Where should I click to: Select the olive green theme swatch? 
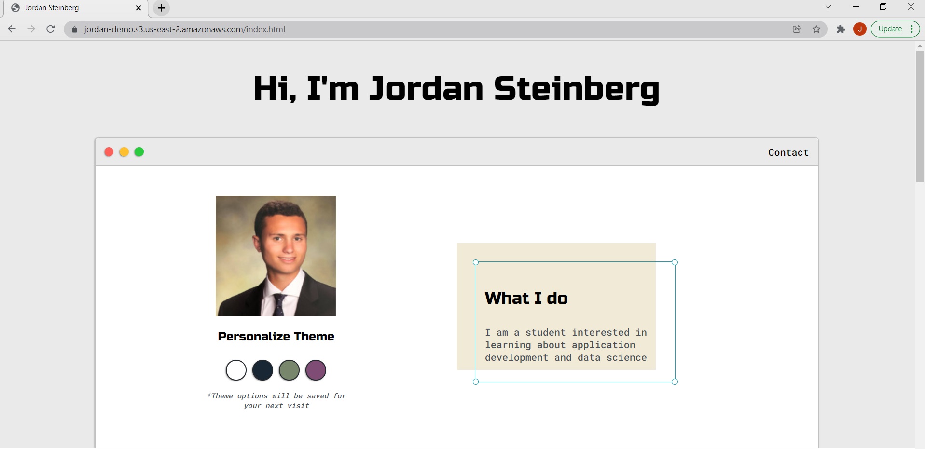pyautogui.click(x=289, y=370)
